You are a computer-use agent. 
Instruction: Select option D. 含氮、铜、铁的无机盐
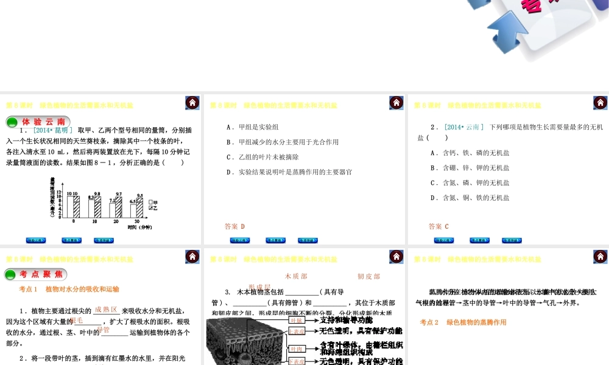(x=470, y=198)
